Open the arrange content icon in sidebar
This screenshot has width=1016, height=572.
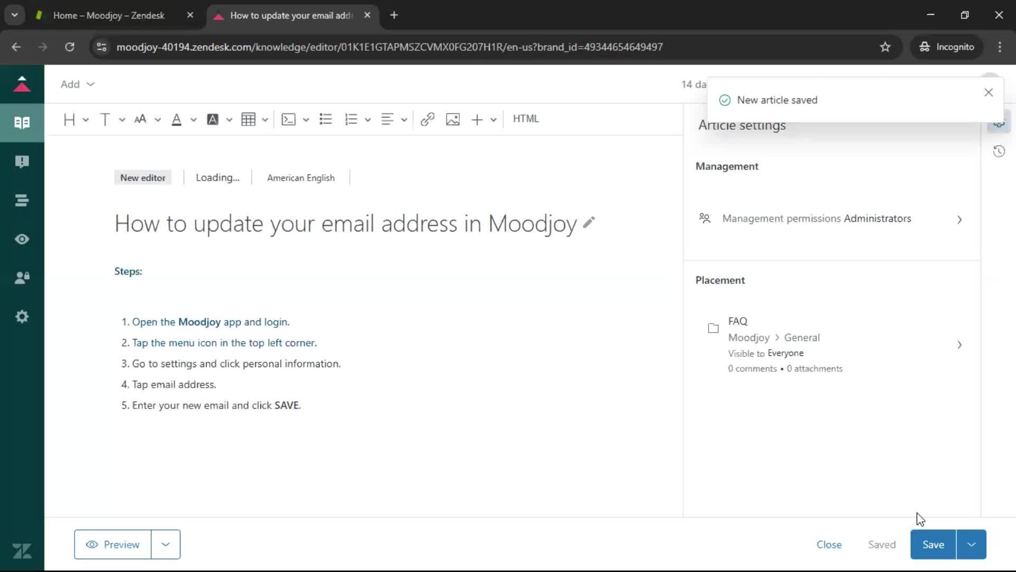pyautogui.click(x=22, y=201)
